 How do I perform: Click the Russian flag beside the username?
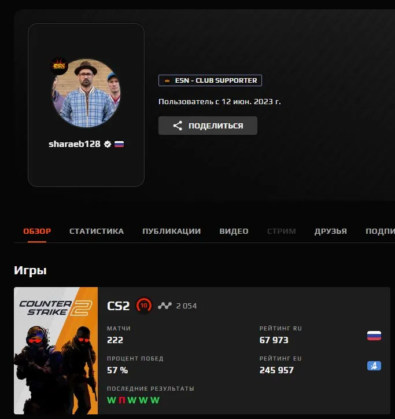click(x=119, y=144)
